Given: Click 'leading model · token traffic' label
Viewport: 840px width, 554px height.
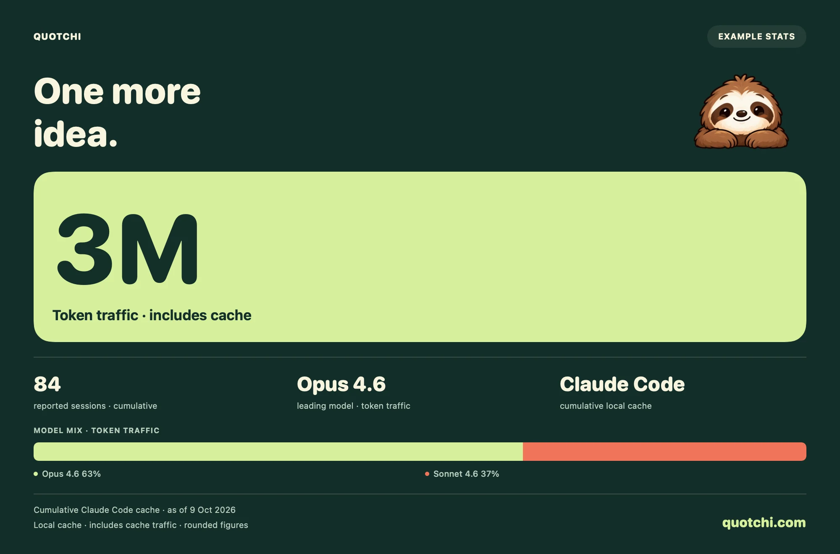Looking at the screenshot, I should click(x=354, y=406).
